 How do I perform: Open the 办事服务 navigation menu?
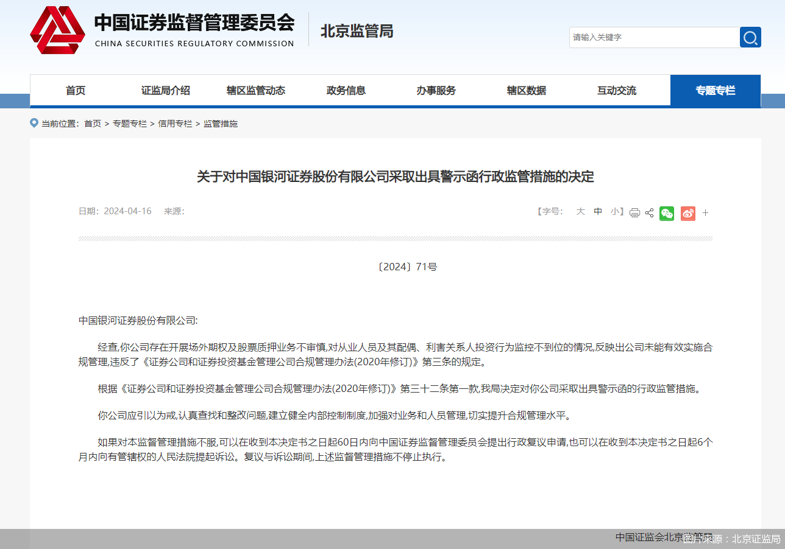[x=436, y=90]
